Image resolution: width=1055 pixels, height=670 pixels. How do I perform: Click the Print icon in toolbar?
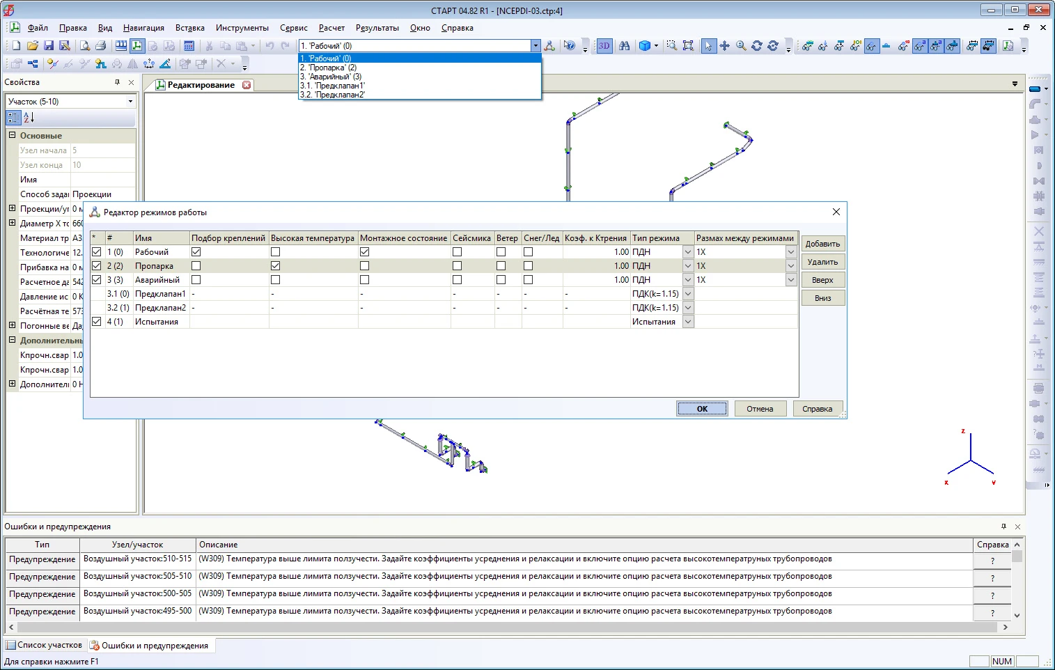click(x=100, y=46)
